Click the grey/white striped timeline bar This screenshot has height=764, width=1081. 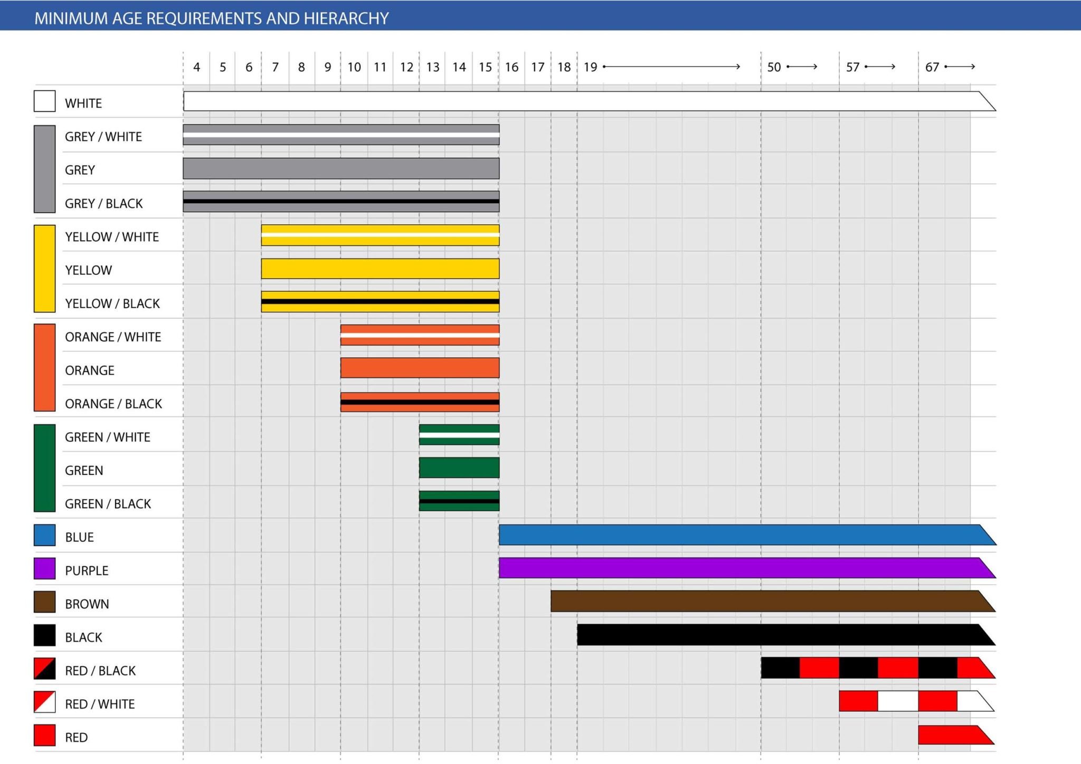(341, 135)
